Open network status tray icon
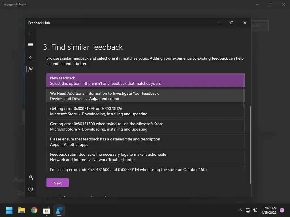 (248, 210)
